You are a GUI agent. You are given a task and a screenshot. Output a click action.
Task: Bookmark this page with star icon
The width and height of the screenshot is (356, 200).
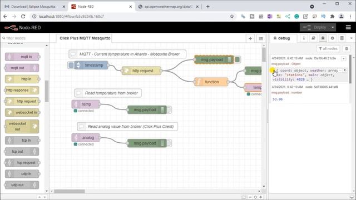point(232,16)
